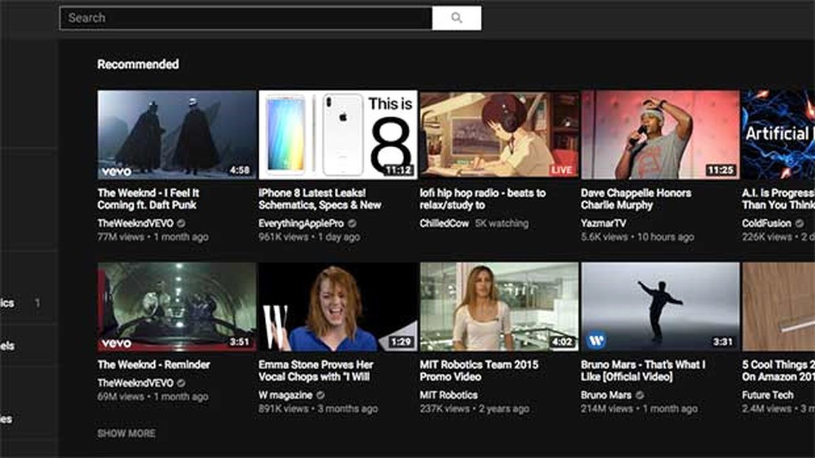This screenshot has height=458, width=815.
Task: Open the lofi hip hop radio thumbnail
Action: pos(499,135)
